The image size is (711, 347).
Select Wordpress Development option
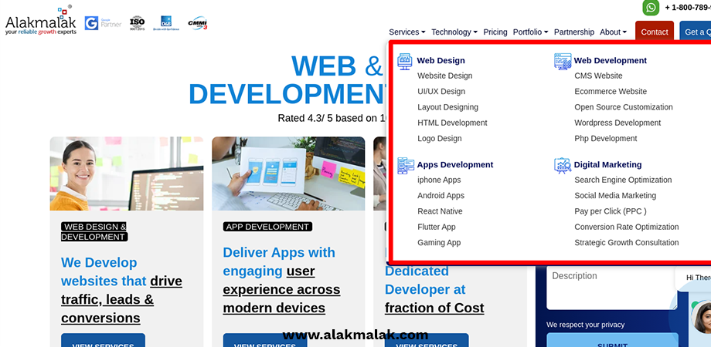point(617,123)
